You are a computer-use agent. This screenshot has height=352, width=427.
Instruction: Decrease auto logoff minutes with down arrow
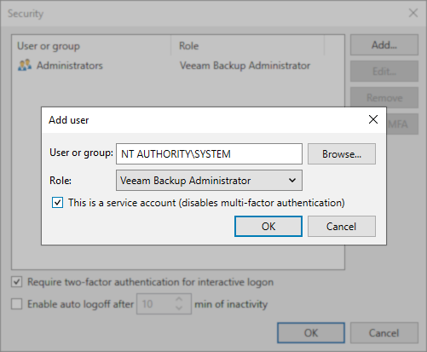click(179, 309)
